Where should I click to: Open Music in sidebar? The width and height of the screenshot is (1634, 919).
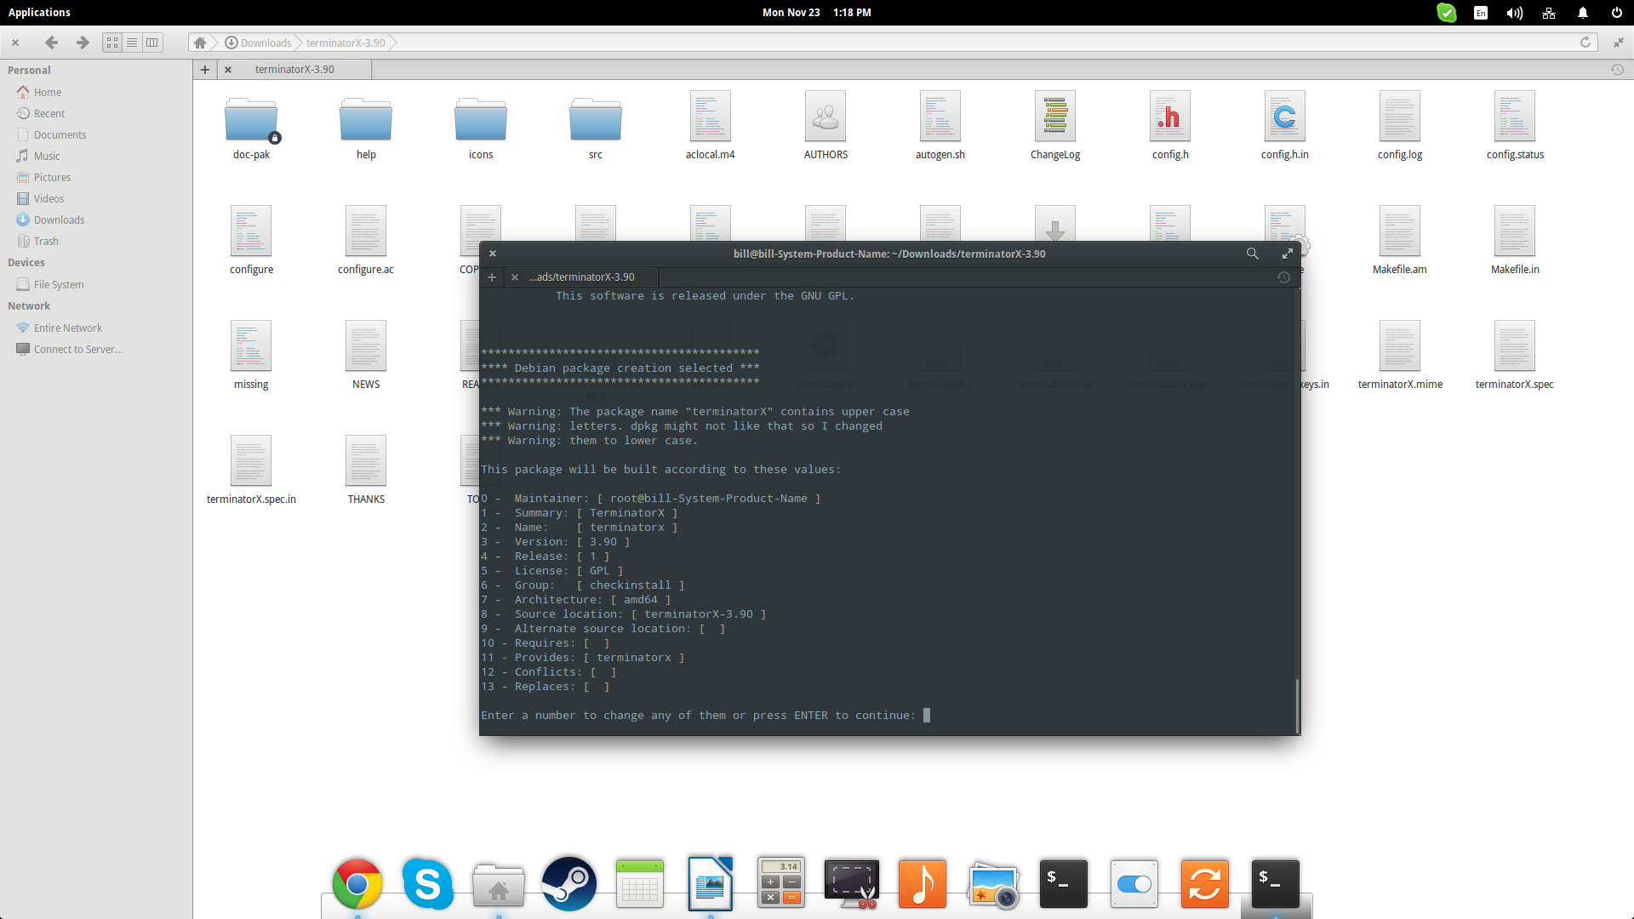(38, 156)
